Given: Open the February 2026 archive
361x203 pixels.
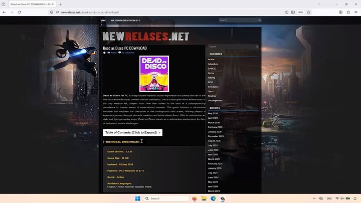Looking at the screenshot, I should [x=215, y=127].
